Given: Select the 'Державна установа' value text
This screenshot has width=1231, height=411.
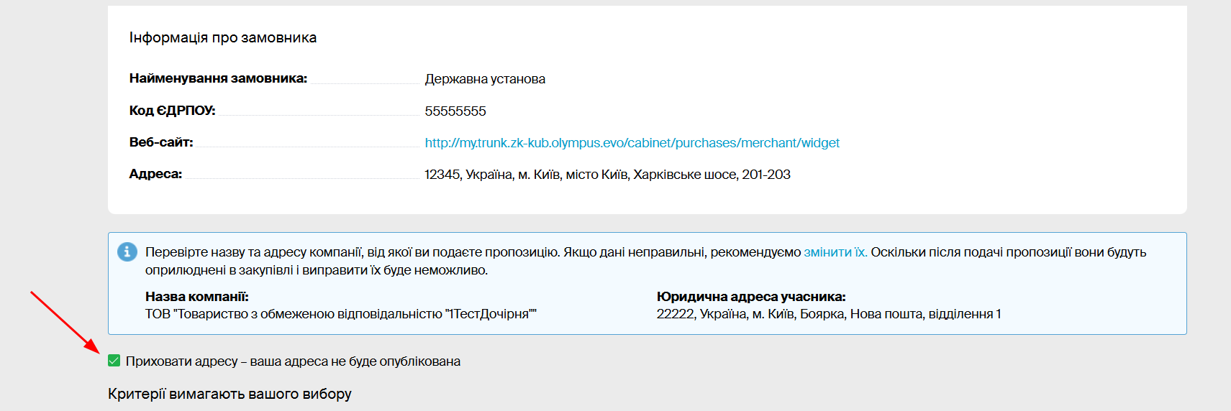Looking at the screenshot, I should (485, 79).
